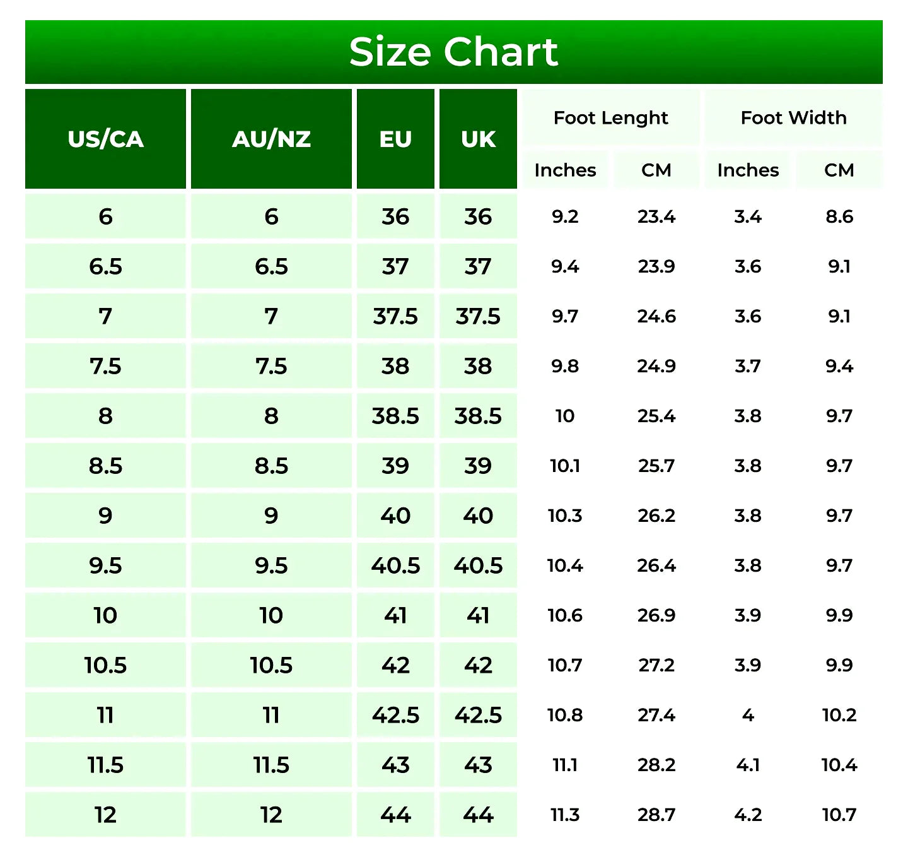Viewport: 908px width, 862px height.
Task: Click the Foot Lenght header cell
Action: point(610,118)
